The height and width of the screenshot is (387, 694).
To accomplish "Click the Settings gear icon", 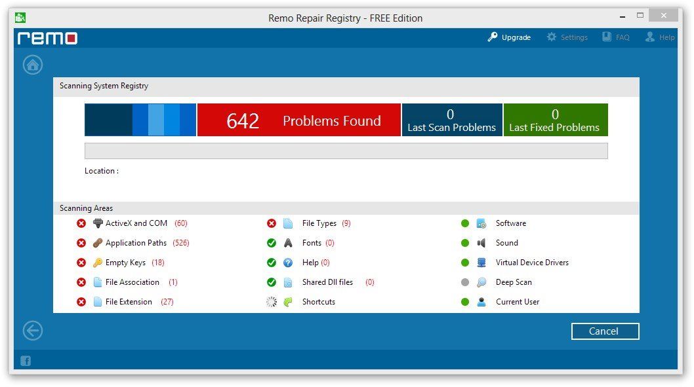I will click(552, 37).
